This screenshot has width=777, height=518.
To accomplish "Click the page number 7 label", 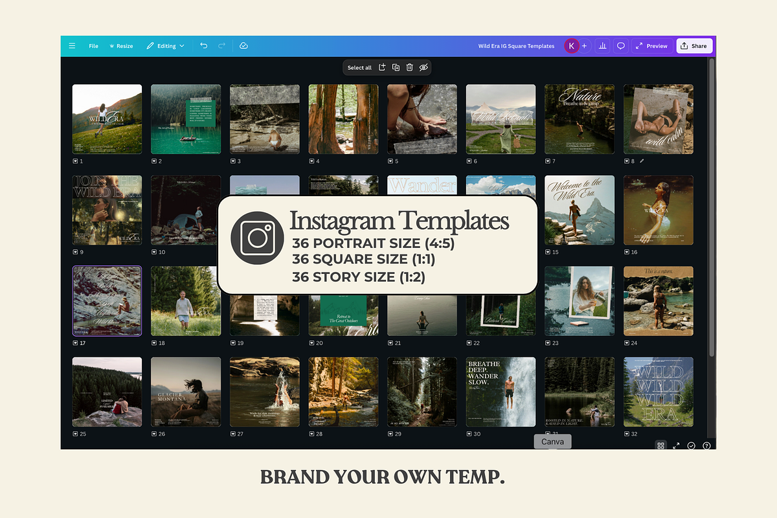I will coord(554,161).
